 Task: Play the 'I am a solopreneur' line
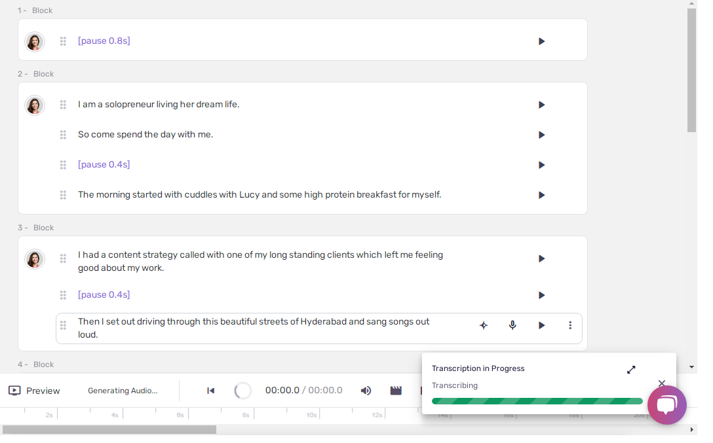[x=541, y=105]
